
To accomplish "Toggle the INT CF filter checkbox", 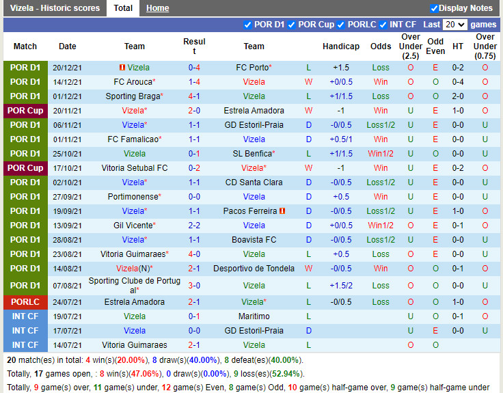I will (383, 25).
